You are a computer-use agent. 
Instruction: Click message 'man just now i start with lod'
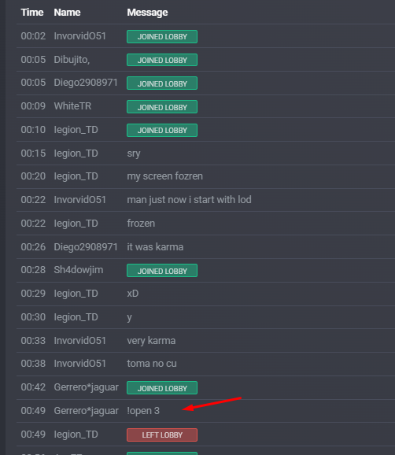pyautogui.click(x=189, y=200)
